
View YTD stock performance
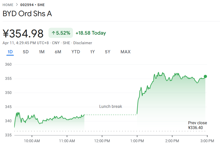point(76,52)
